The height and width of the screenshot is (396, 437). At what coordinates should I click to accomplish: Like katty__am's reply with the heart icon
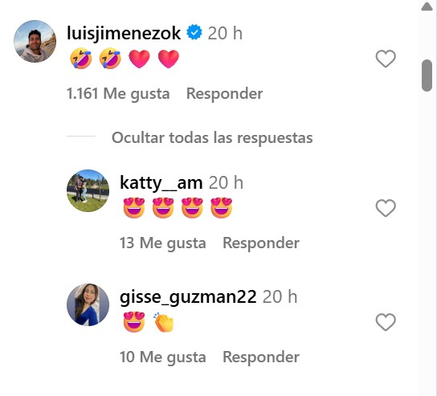[386, 208]
